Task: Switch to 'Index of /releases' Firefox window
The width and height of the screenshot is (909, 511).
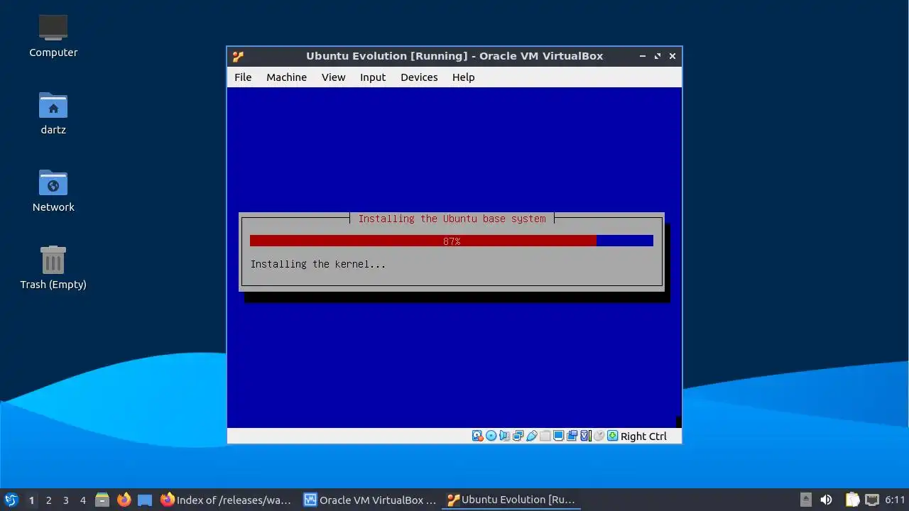Action: point(227,500)
